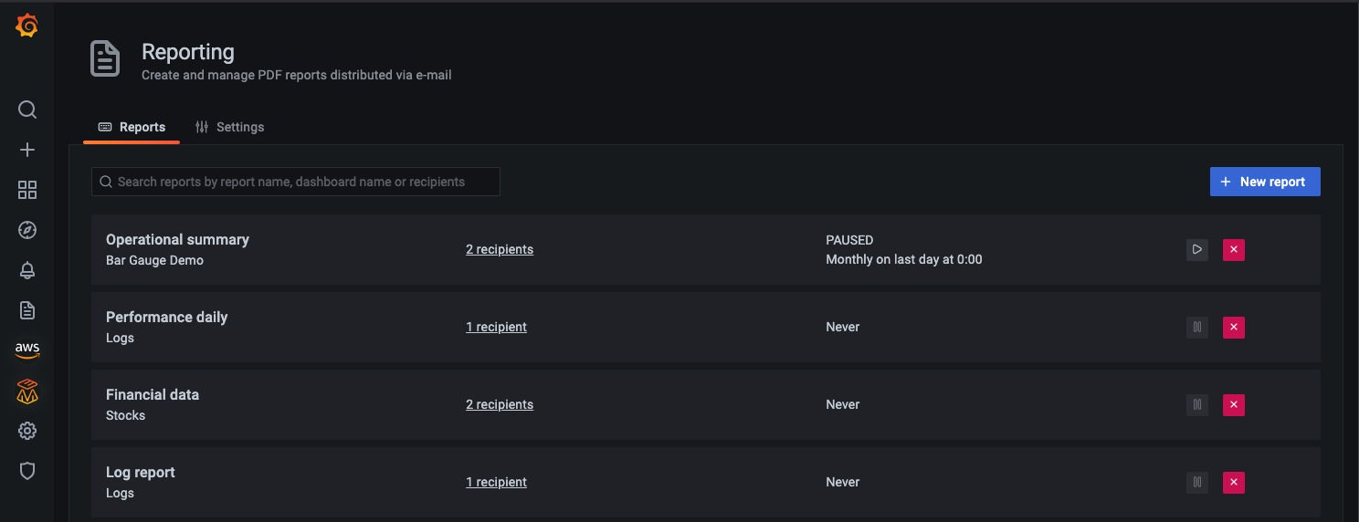Pause the Log report schedule
1359x522 pixels.
tap(1196, 482)
